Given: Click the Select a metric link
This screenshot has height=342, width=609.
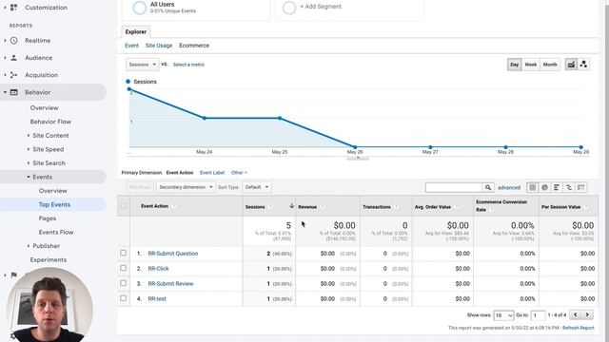Looking at the screenshot, I should tap(188, 65).
